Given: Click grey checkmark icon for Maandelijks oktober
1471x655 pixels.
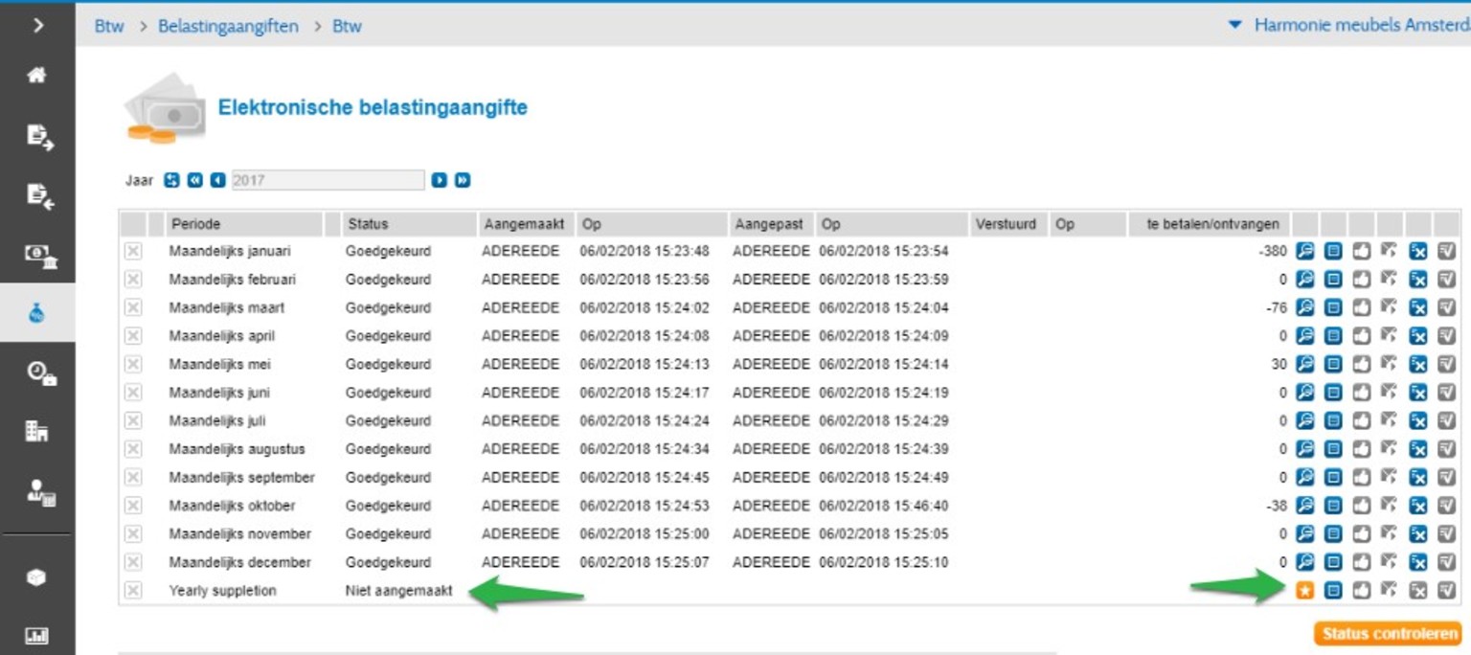Looking at the screenshot, I should pyautogui.click(x=1446, y=506).
